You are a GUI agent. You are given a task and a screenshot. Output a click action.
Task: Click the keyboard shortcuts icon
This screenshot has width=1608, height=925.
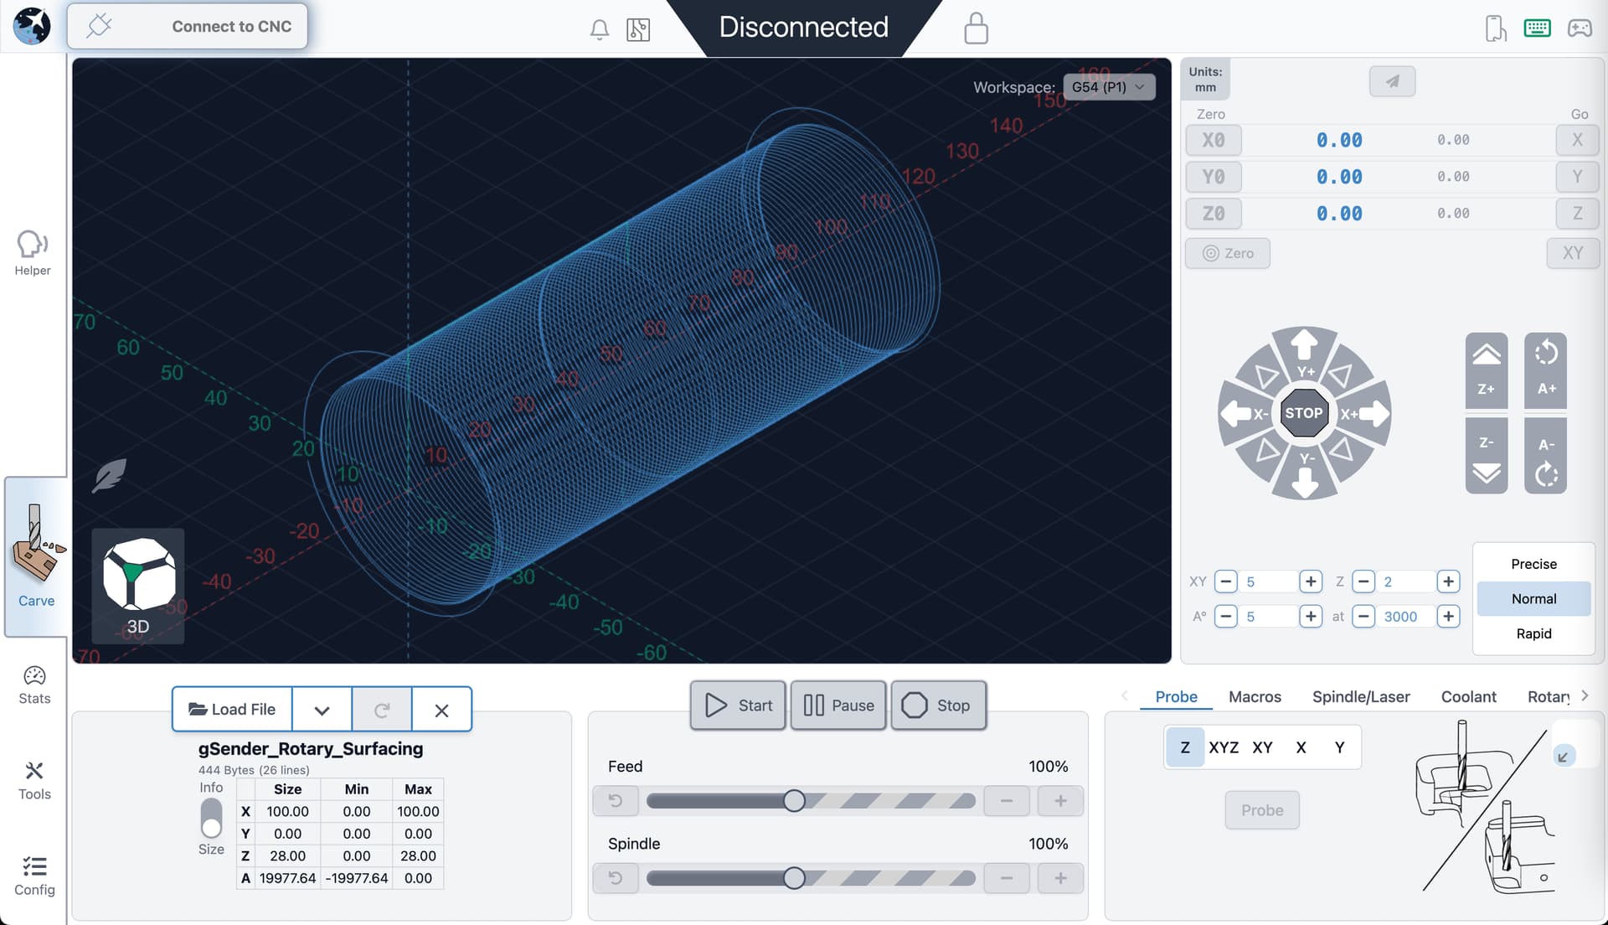tap(1537, 28)
